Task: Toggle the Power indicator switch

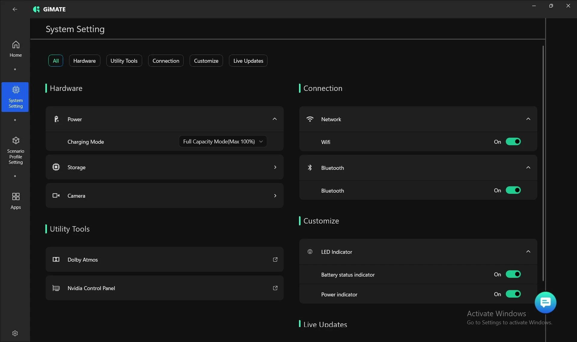Action: (513, 294)
